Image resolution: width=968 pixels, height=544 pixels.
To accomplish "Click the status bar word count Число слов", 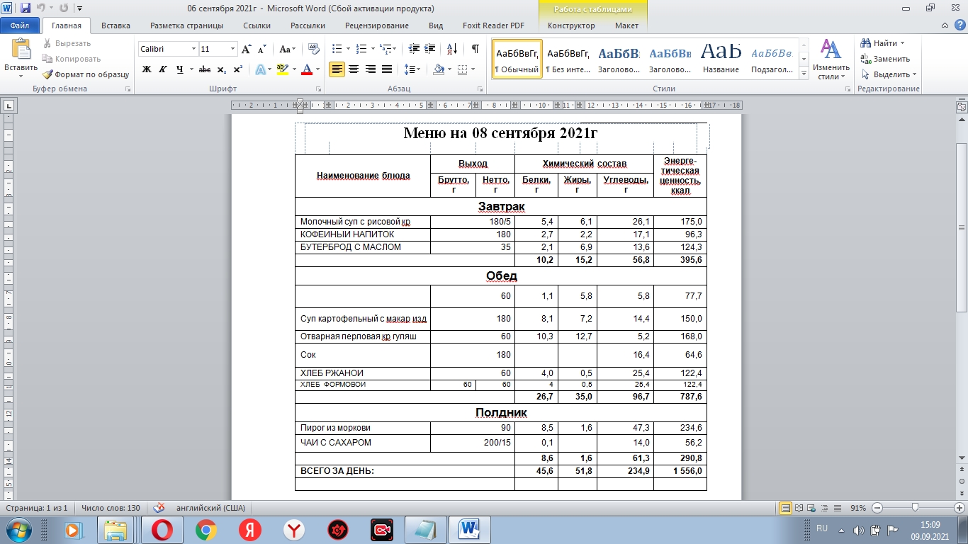I will pos(111,508).
